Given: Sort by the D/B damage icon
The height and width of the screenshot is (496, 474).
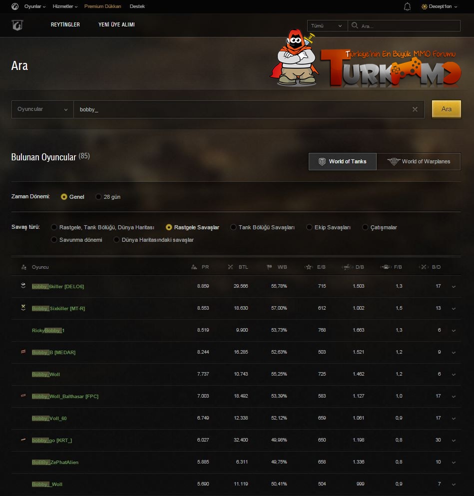Looking at the screenshot, I should tap(347, 267).
